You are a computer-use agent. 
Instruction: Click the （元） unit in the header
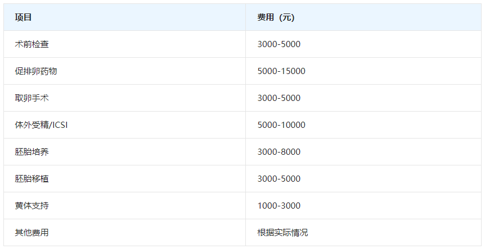pos(286,17)
